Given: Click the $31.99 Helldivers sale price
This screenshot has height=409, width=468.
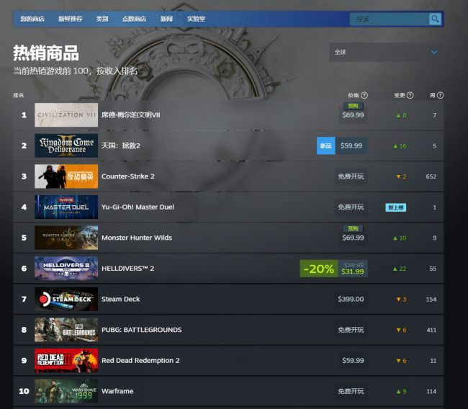Looking at the screenshot, I should click(x=353, y=271).
